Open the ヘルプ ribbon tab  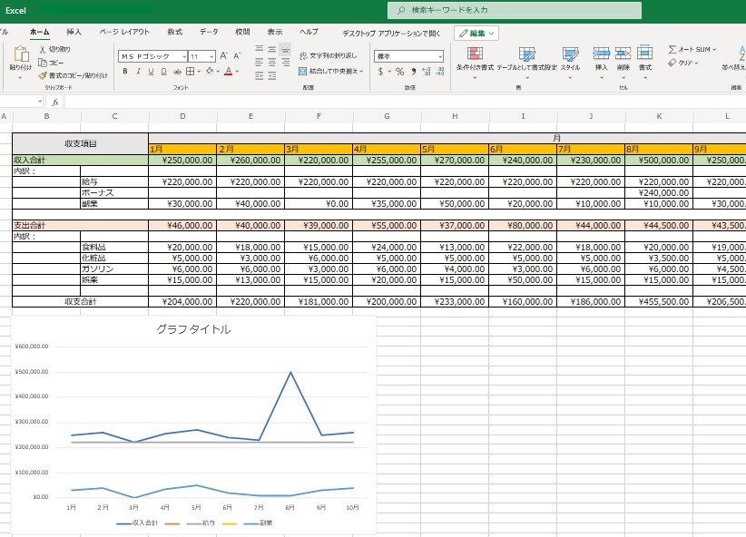point(309,32)
